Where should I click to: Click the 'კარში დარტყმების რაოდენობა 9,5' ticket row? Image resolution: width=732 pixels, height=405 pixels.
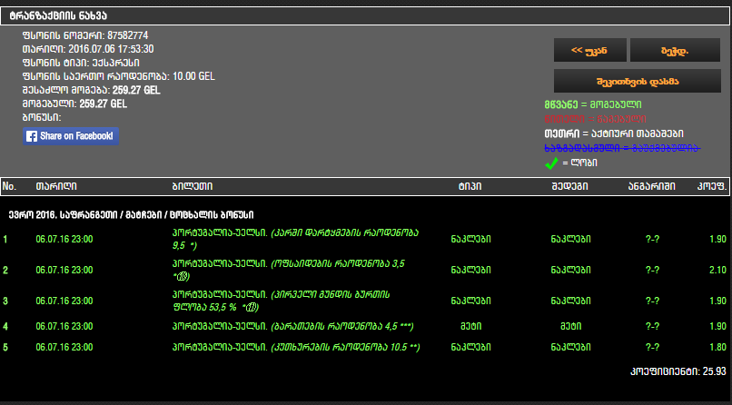point(295,240)
